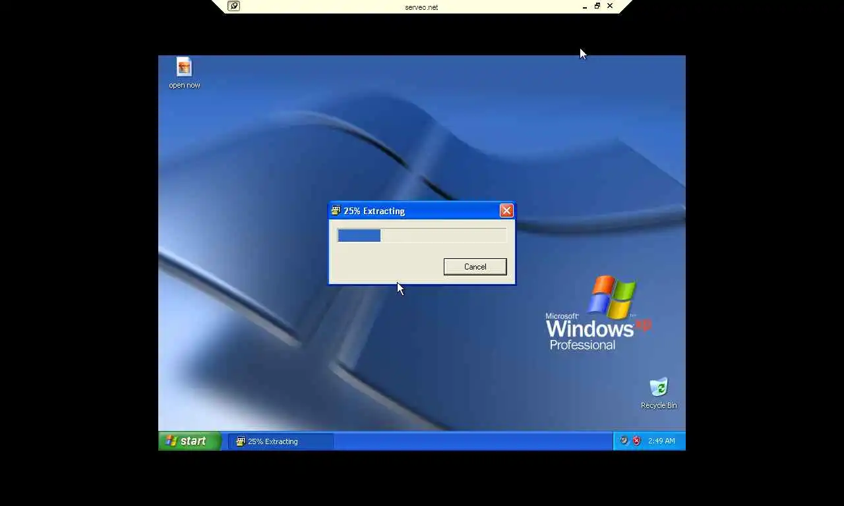Viewport: 844px width, 506px height.
Task: Click the pin icon on the serveo.net bar
Action: [233, 6]
